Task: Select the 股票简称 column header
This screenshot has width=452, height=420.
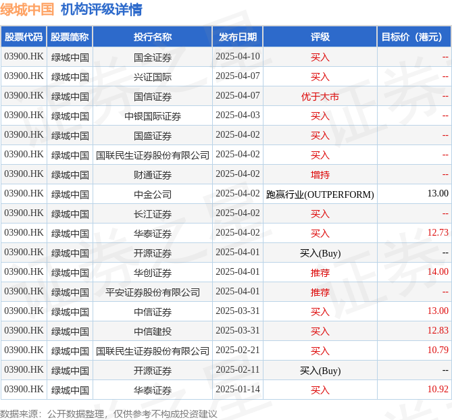Action: click(x=70, y=37)
